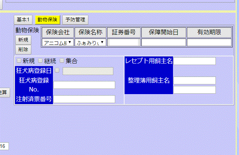Click the 注射済票番号 input field
This screenshot has height=155, width=239.
click(x=84, y=99)
